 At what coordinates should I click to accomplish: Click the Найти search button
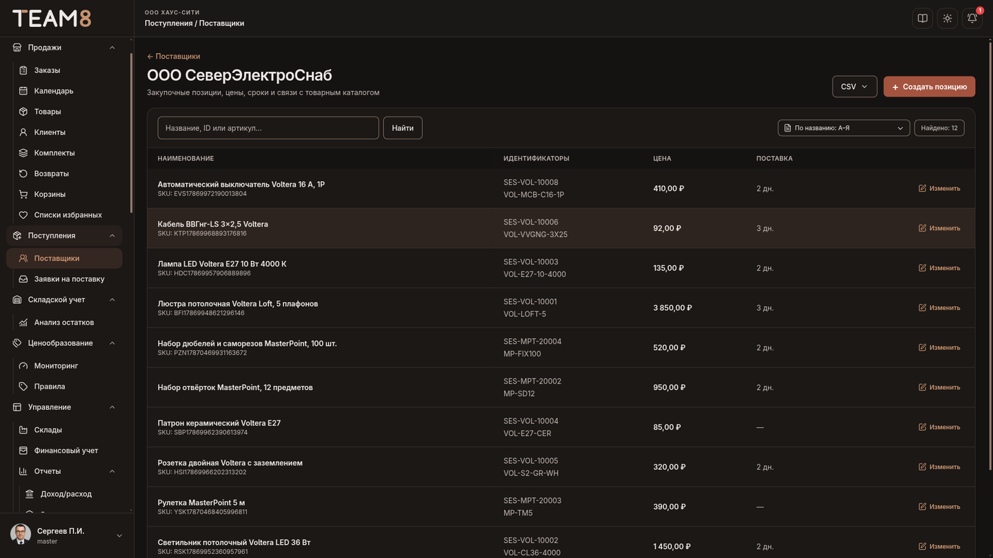[x=403, y=128]
